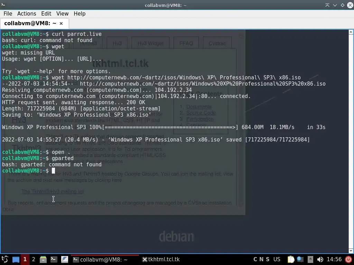Launch terminal from quick launch icon
Image resolution: width=354 pixels, height=265 pixels.
[54, 259]
